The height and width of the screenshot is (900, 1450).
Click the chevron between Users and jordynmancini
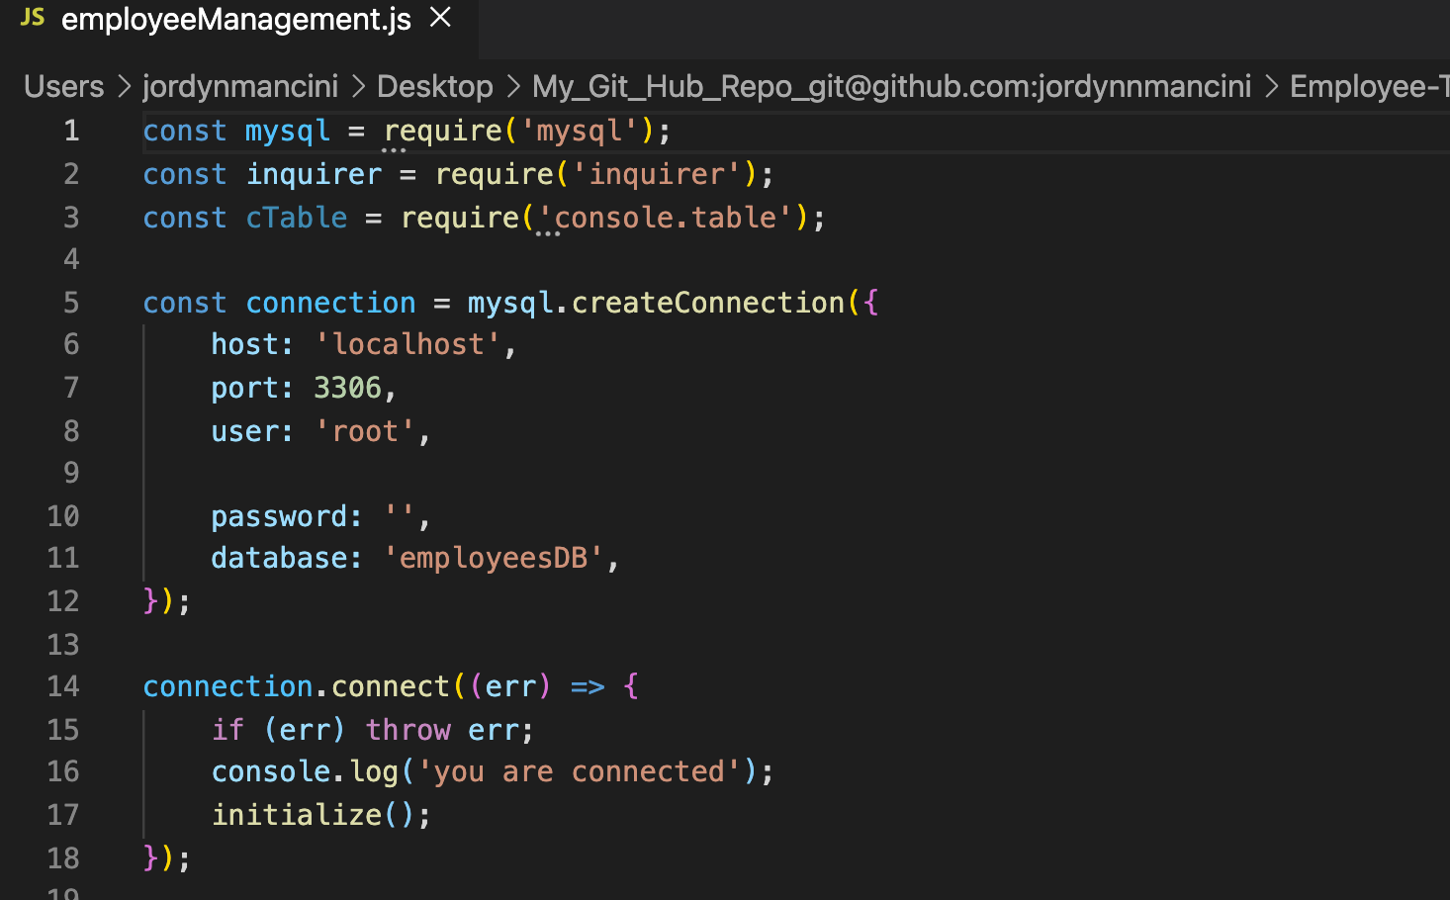[125, 87]
